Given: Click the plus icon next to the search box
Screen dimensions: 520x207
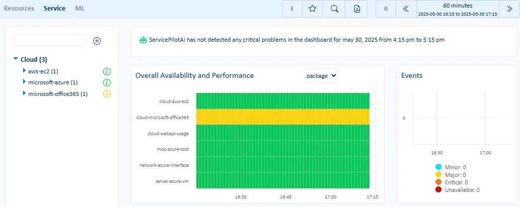Looking at the screenshot, I should tap(97, 41).
